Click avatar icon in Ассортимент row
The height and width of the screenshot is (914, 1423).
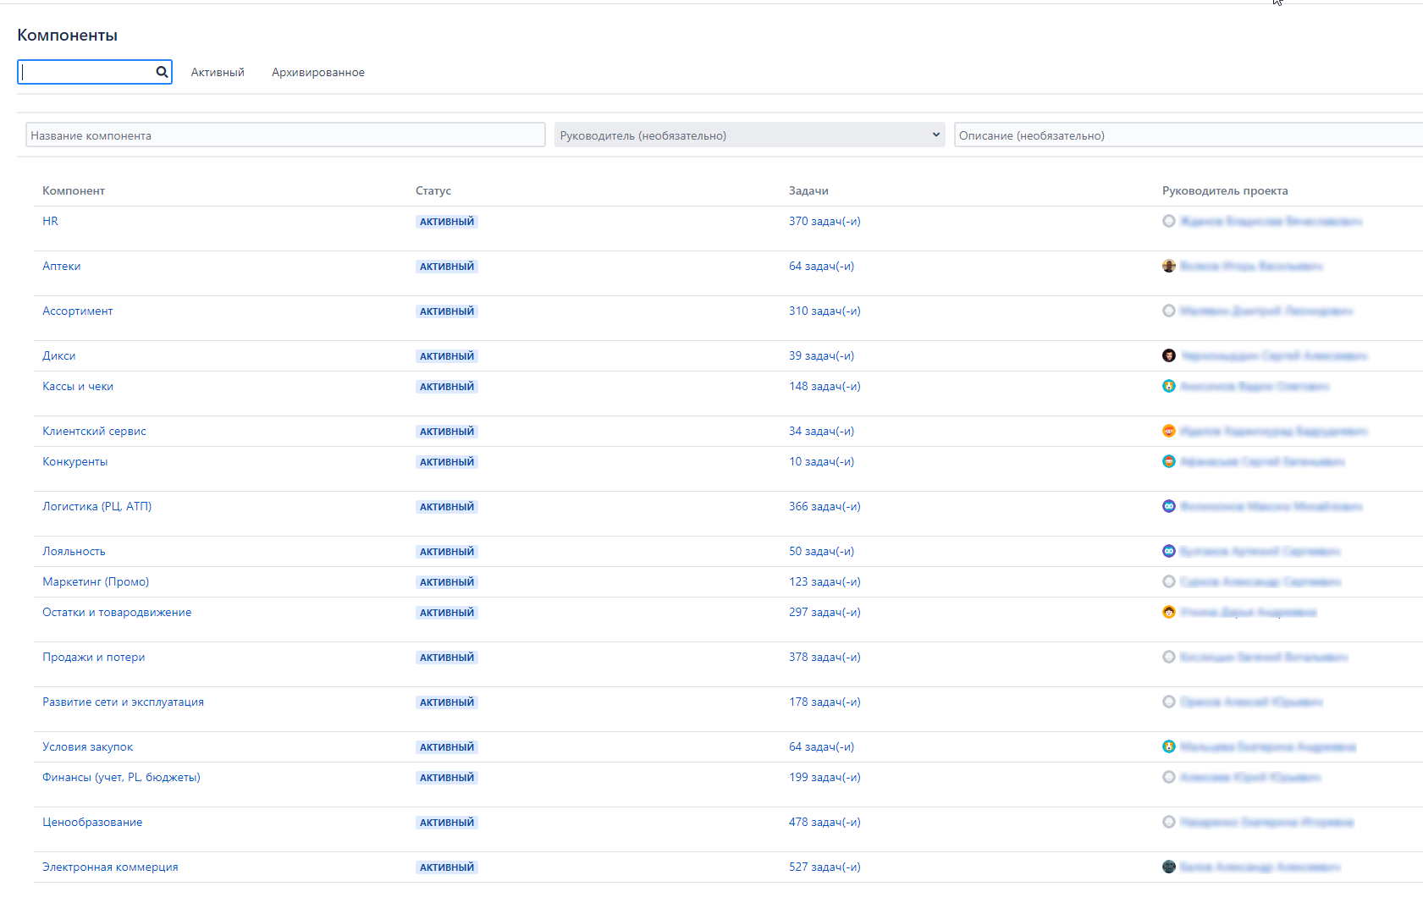pyautogui.click(x=1169, y=311)
